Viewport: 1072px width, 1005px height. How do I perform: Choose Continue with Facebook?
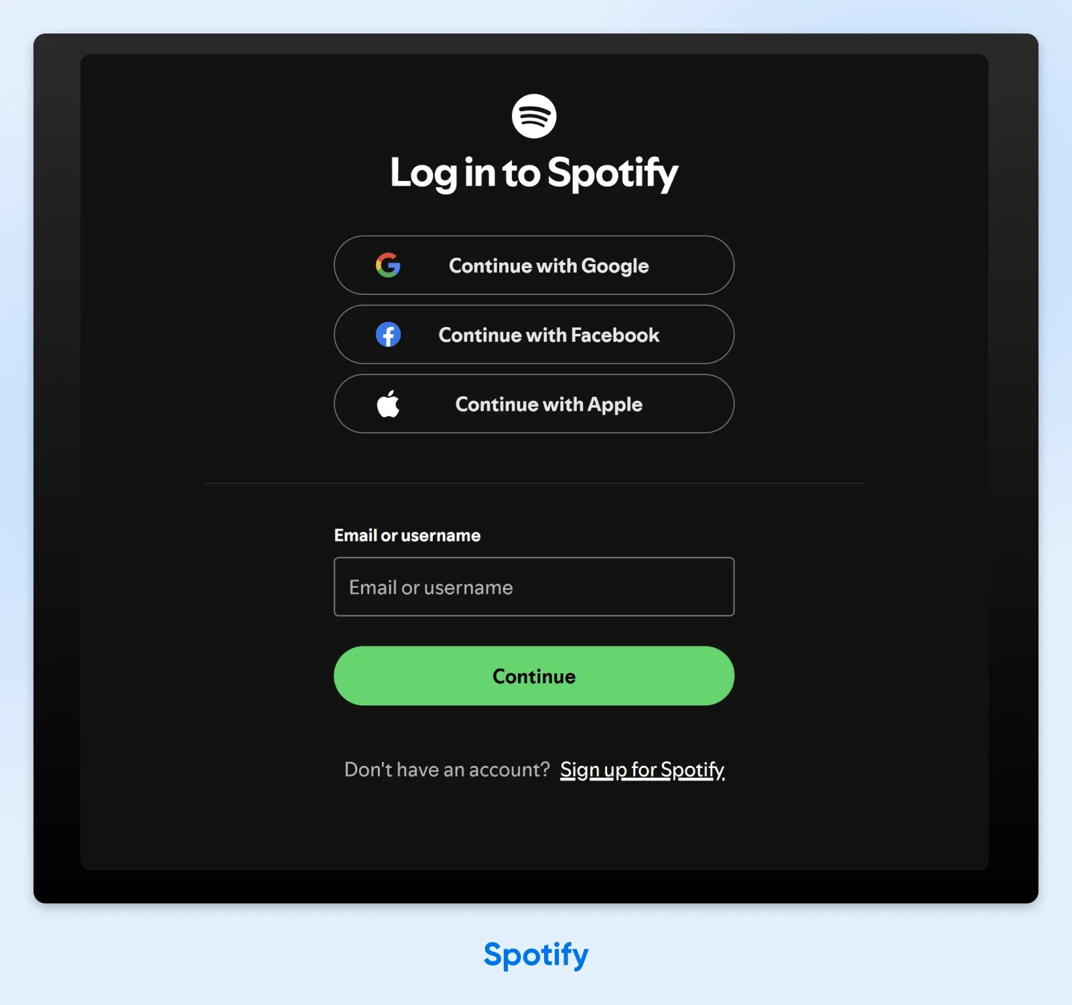point(534,334)
